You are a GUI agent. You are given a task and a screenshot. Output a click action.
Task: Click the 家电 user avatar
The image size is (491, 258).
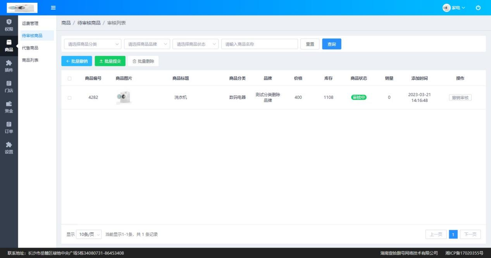(x=446, y=8)
